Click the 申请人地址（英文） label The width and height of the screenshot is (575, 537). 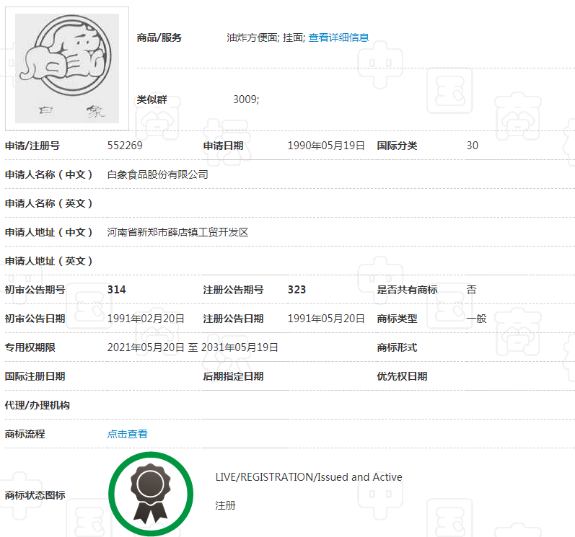coord(48,261)
